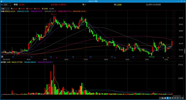Image resolution: width=186 pixels, height=100 pixels.
Task: Click the monthly marker icon just after 05/02
Action: (51, 57)
